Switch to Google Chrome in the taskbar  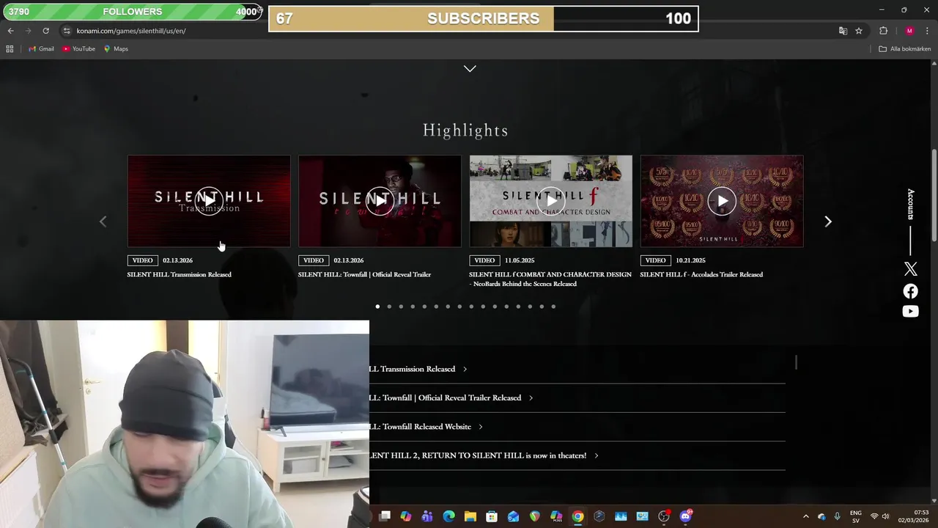(x=577, y=516)
